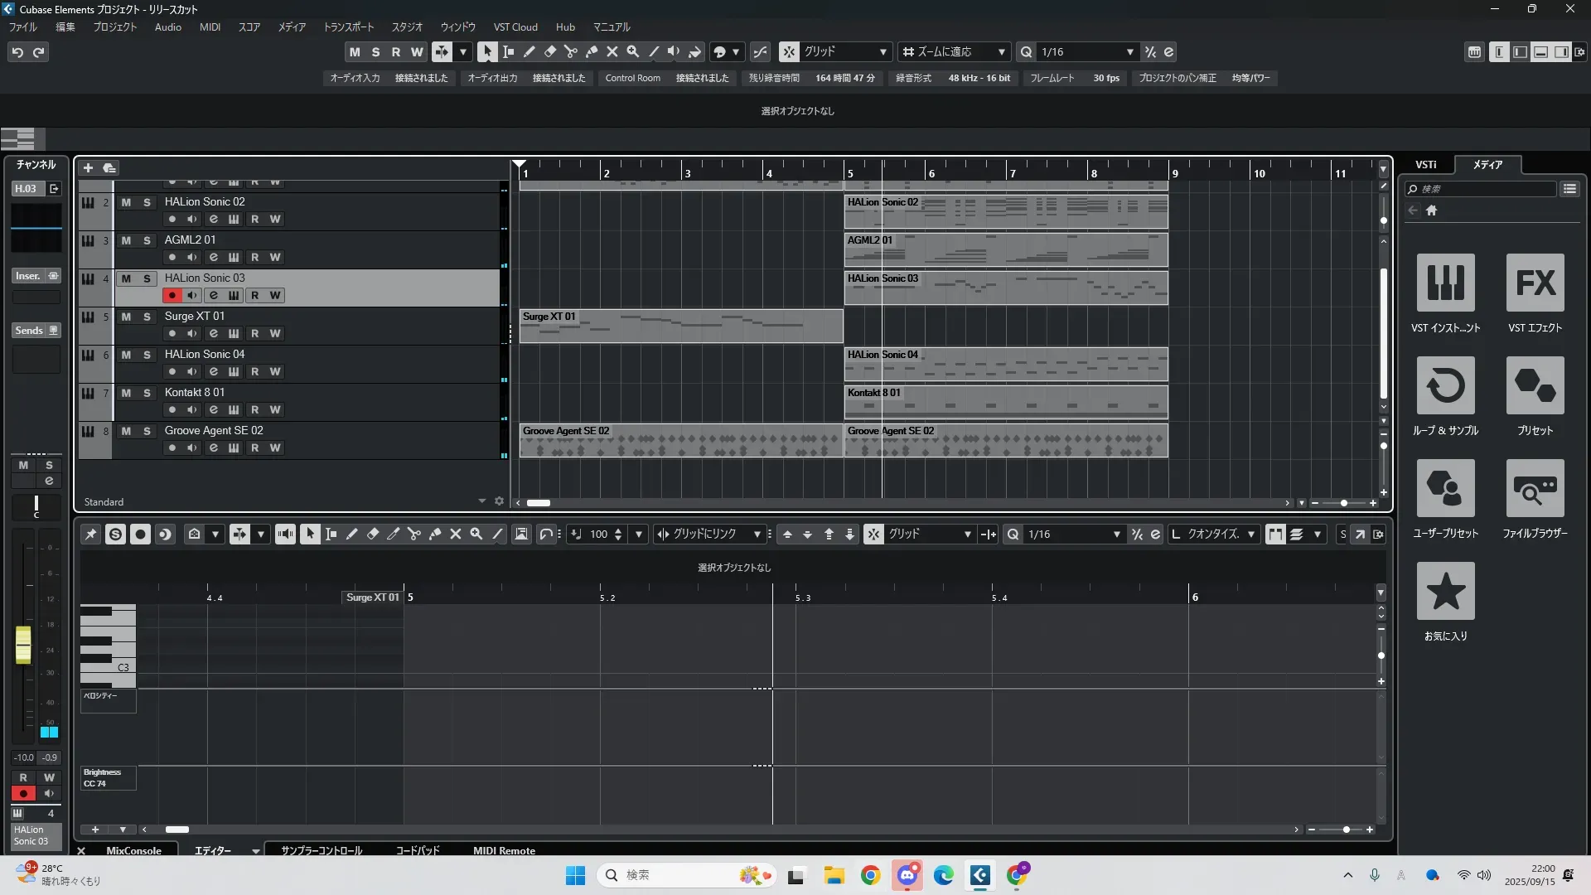
Task: Open the Loops & Samples tile
Action: 1445,386
